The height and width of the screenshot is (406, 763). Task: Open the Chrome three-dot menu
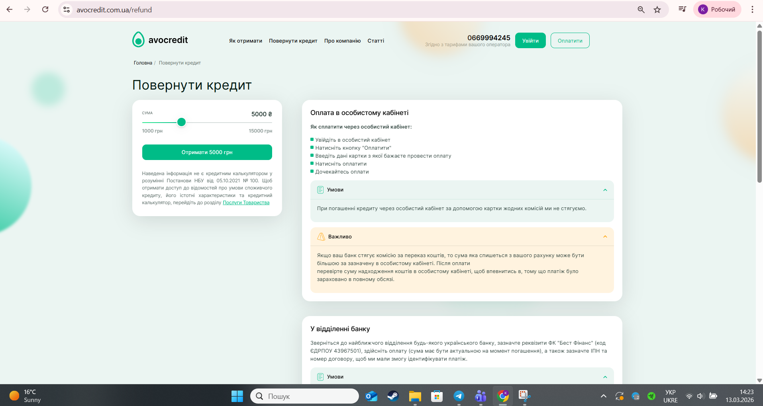click(x=752, y=10)
